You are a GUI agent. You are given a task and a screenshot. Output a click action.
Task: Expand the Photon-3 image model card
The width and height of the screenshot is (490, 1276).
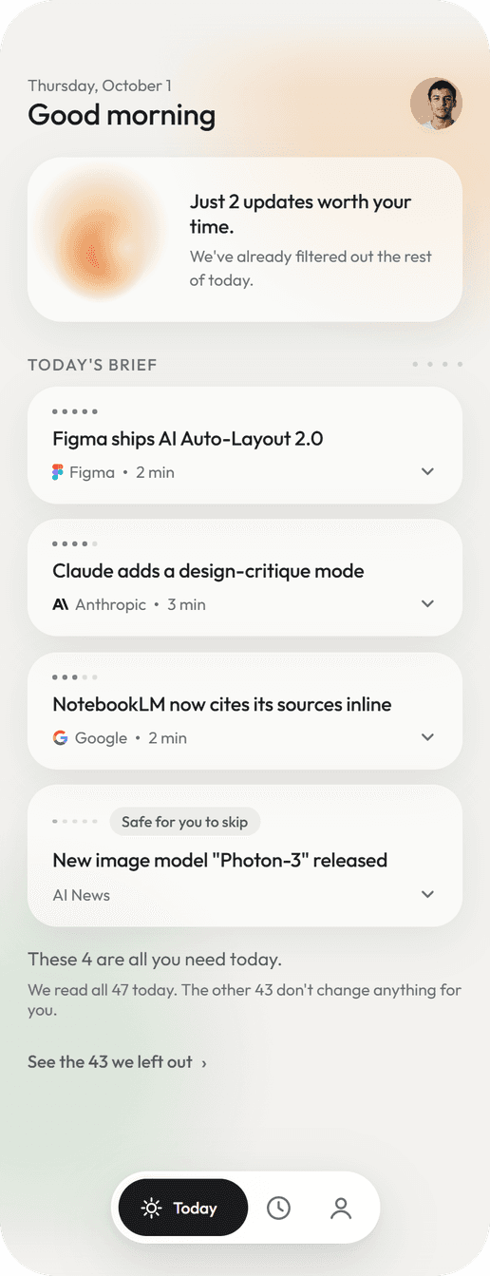tap(427, 894)
